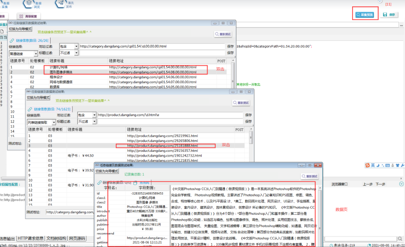
Task: Select the 链接信息[数目: 26/26] tab
Action: click(x=29, y=40)
